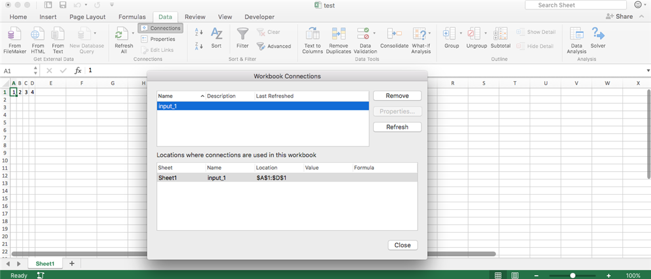Select the Sheet1 tab

45,263
